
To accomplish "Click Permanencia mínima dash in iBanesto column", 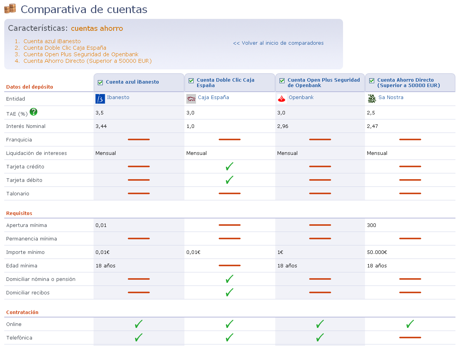I will 139,239.
